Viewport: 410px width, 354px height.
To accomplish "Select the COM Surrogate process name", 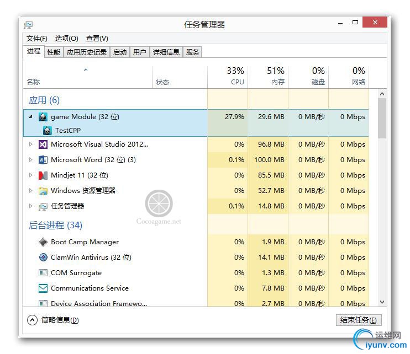I will pos(76,273).
